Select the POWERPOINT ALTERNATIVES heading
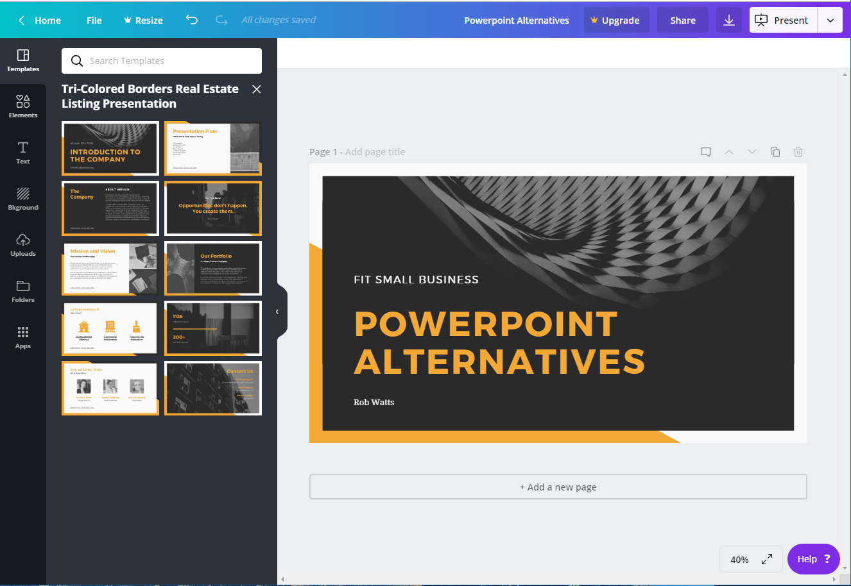Screen dimensions: 851x586 coord(499,342)
